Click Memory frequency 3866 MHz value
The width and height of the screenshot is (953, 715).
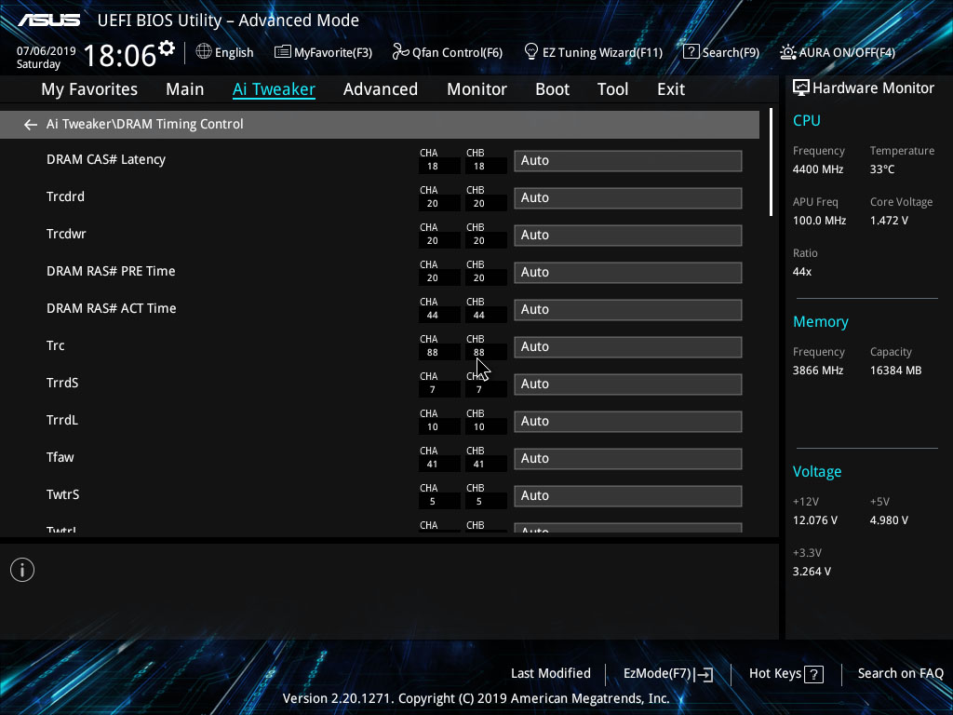(817, 371)
